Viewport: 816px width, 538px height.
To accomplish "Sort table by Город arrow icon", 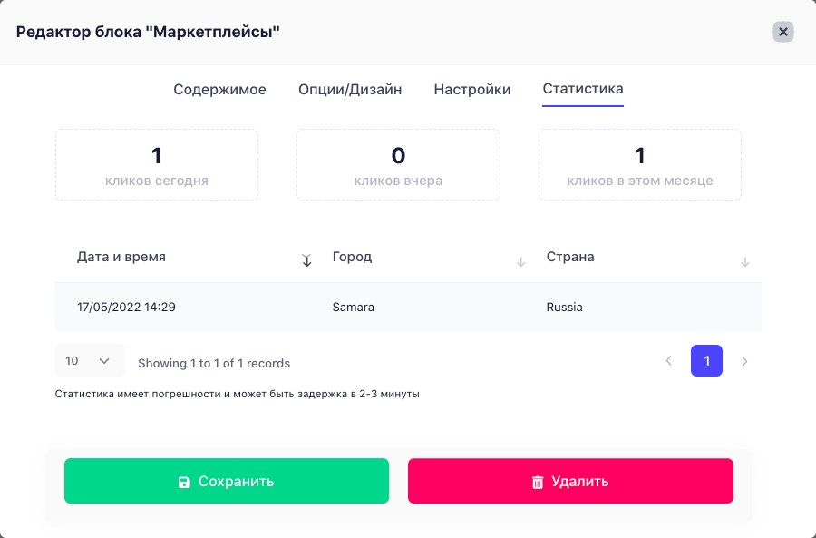I will 520,262.
